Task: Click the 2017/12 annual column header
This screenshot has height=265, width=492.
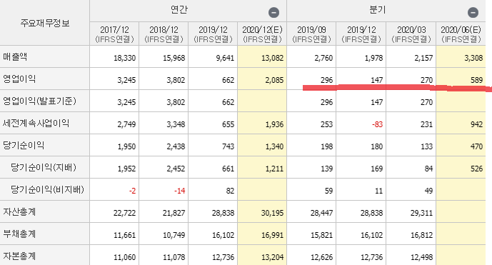Action: (114, 34)
